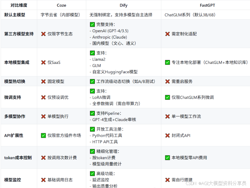Select the token成本控制 row label
The image size is (250, 188).
(18, 158)
